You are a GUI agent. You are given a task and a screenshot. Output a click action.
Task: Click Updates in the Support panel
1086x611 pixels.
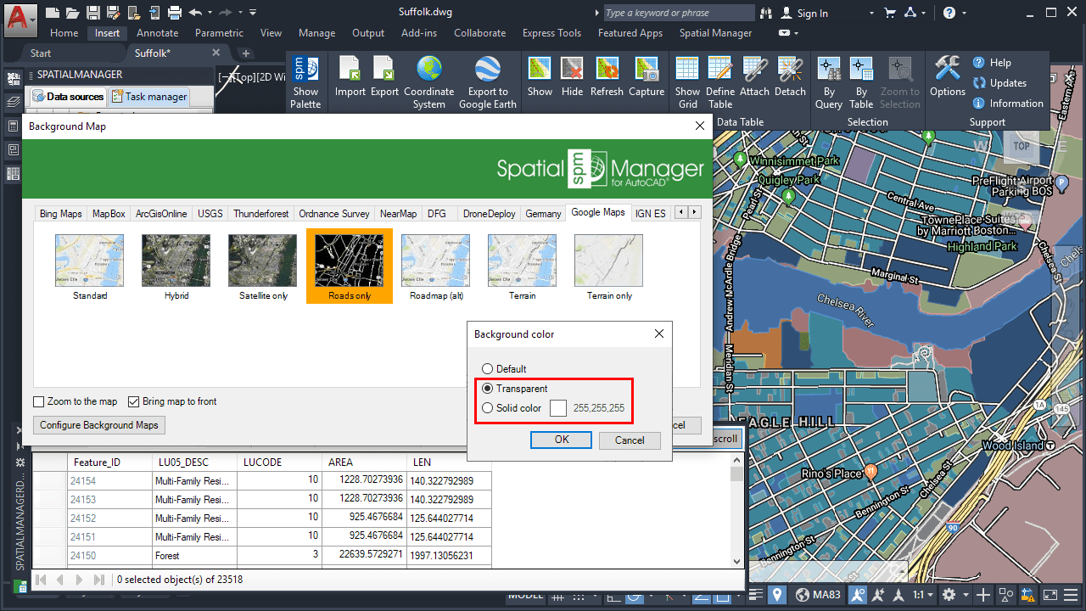(999, 83)
